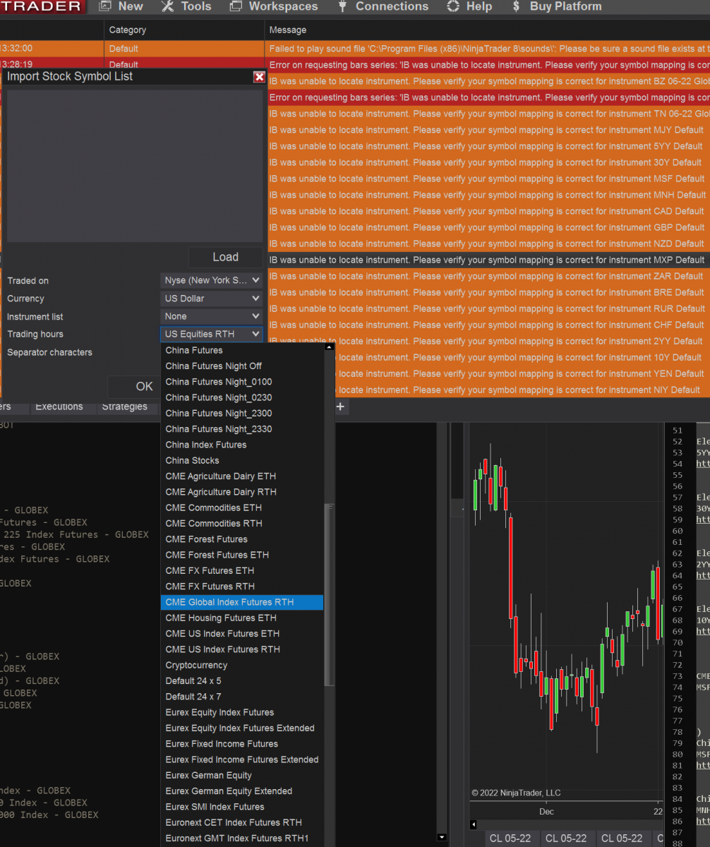The width and height of the screenshot is (710, 847).
Task: Select Eurex German Equity Extended option
Action: pyautogui.click(x=242, y=791)
